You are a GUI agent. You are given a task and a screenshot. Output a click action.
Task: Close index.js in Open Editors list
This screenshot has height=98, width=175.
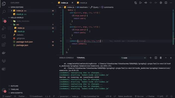[11, 11]
